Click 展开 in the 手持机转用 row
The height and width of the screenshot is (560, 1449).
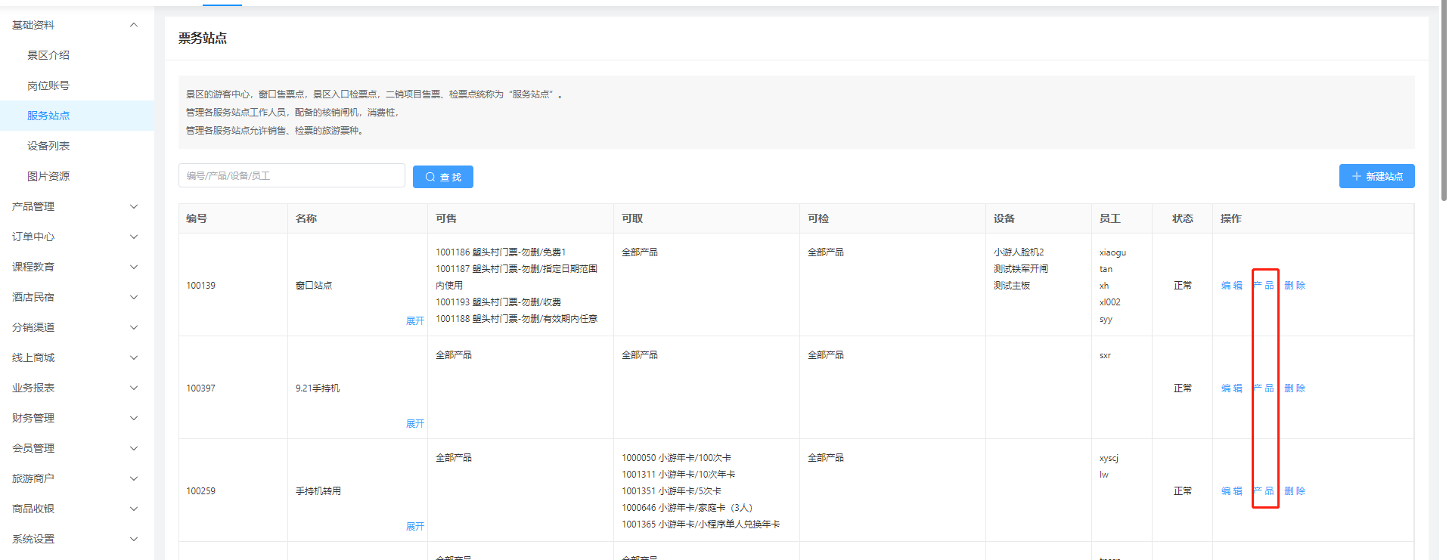[414, 527]
